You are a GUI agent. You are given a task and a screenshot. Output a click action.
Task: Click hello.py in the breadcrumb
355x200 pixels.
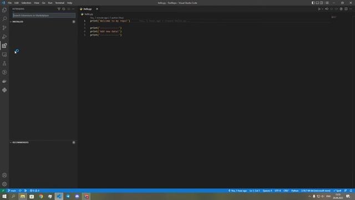[89, 14]
